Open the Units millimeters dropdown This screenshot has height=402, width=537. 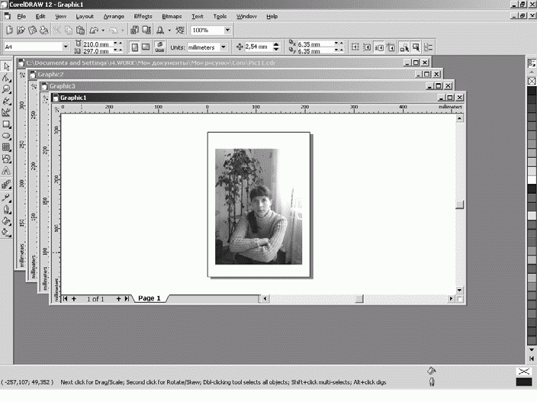coord(223,47)
